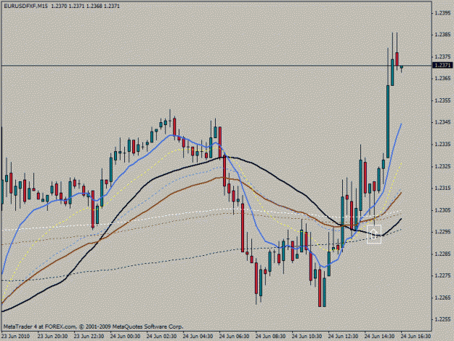This screenshot has width=454, height=341.
Task: Click the time label 24 Jun 00:30
Action: click(x=125, y=337)
